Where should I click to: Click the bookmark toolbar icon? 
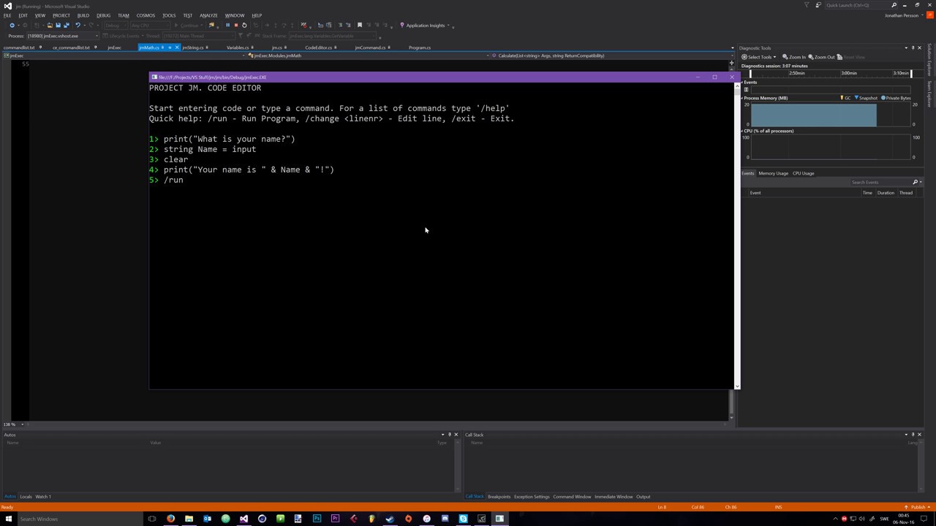pos(360,25)
